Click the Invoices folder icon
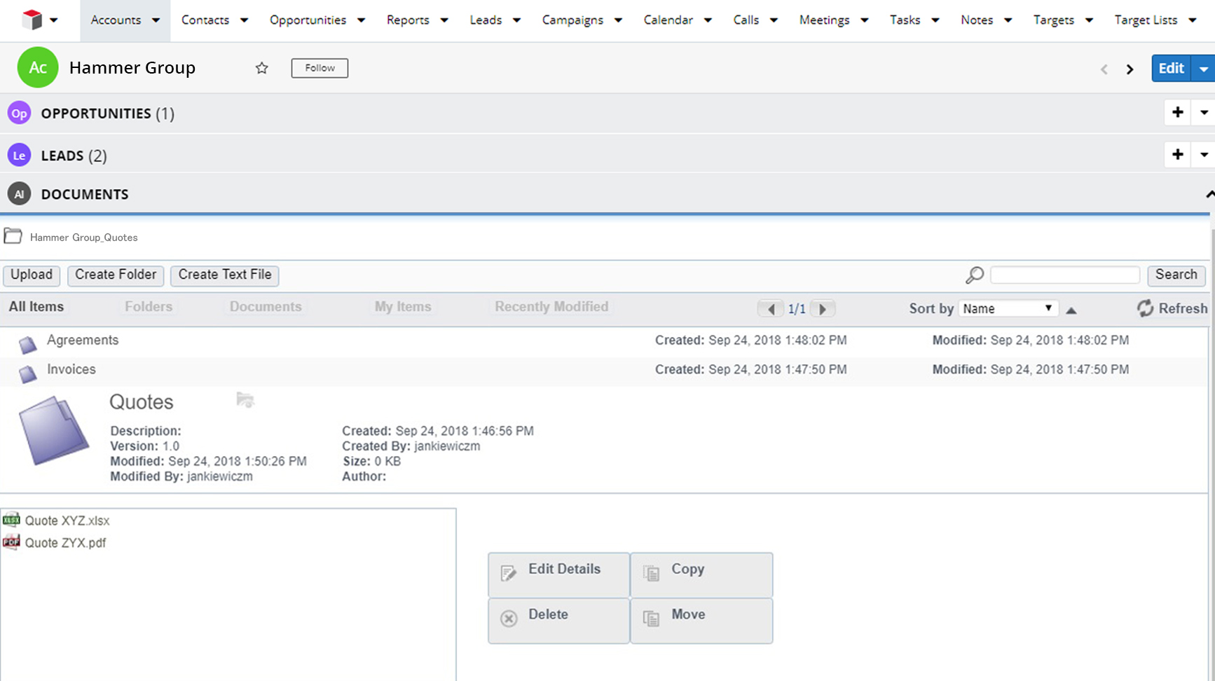This screenshot has height=681, width=1215. tap(27, 373)
